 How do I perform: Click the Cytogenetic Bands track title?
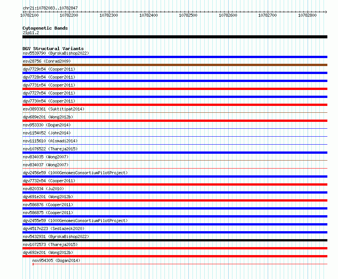coord(45,28)
